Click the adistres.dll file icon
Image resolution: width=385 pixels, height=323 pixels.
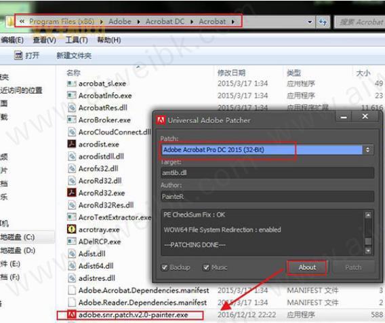tap(72, 278)
